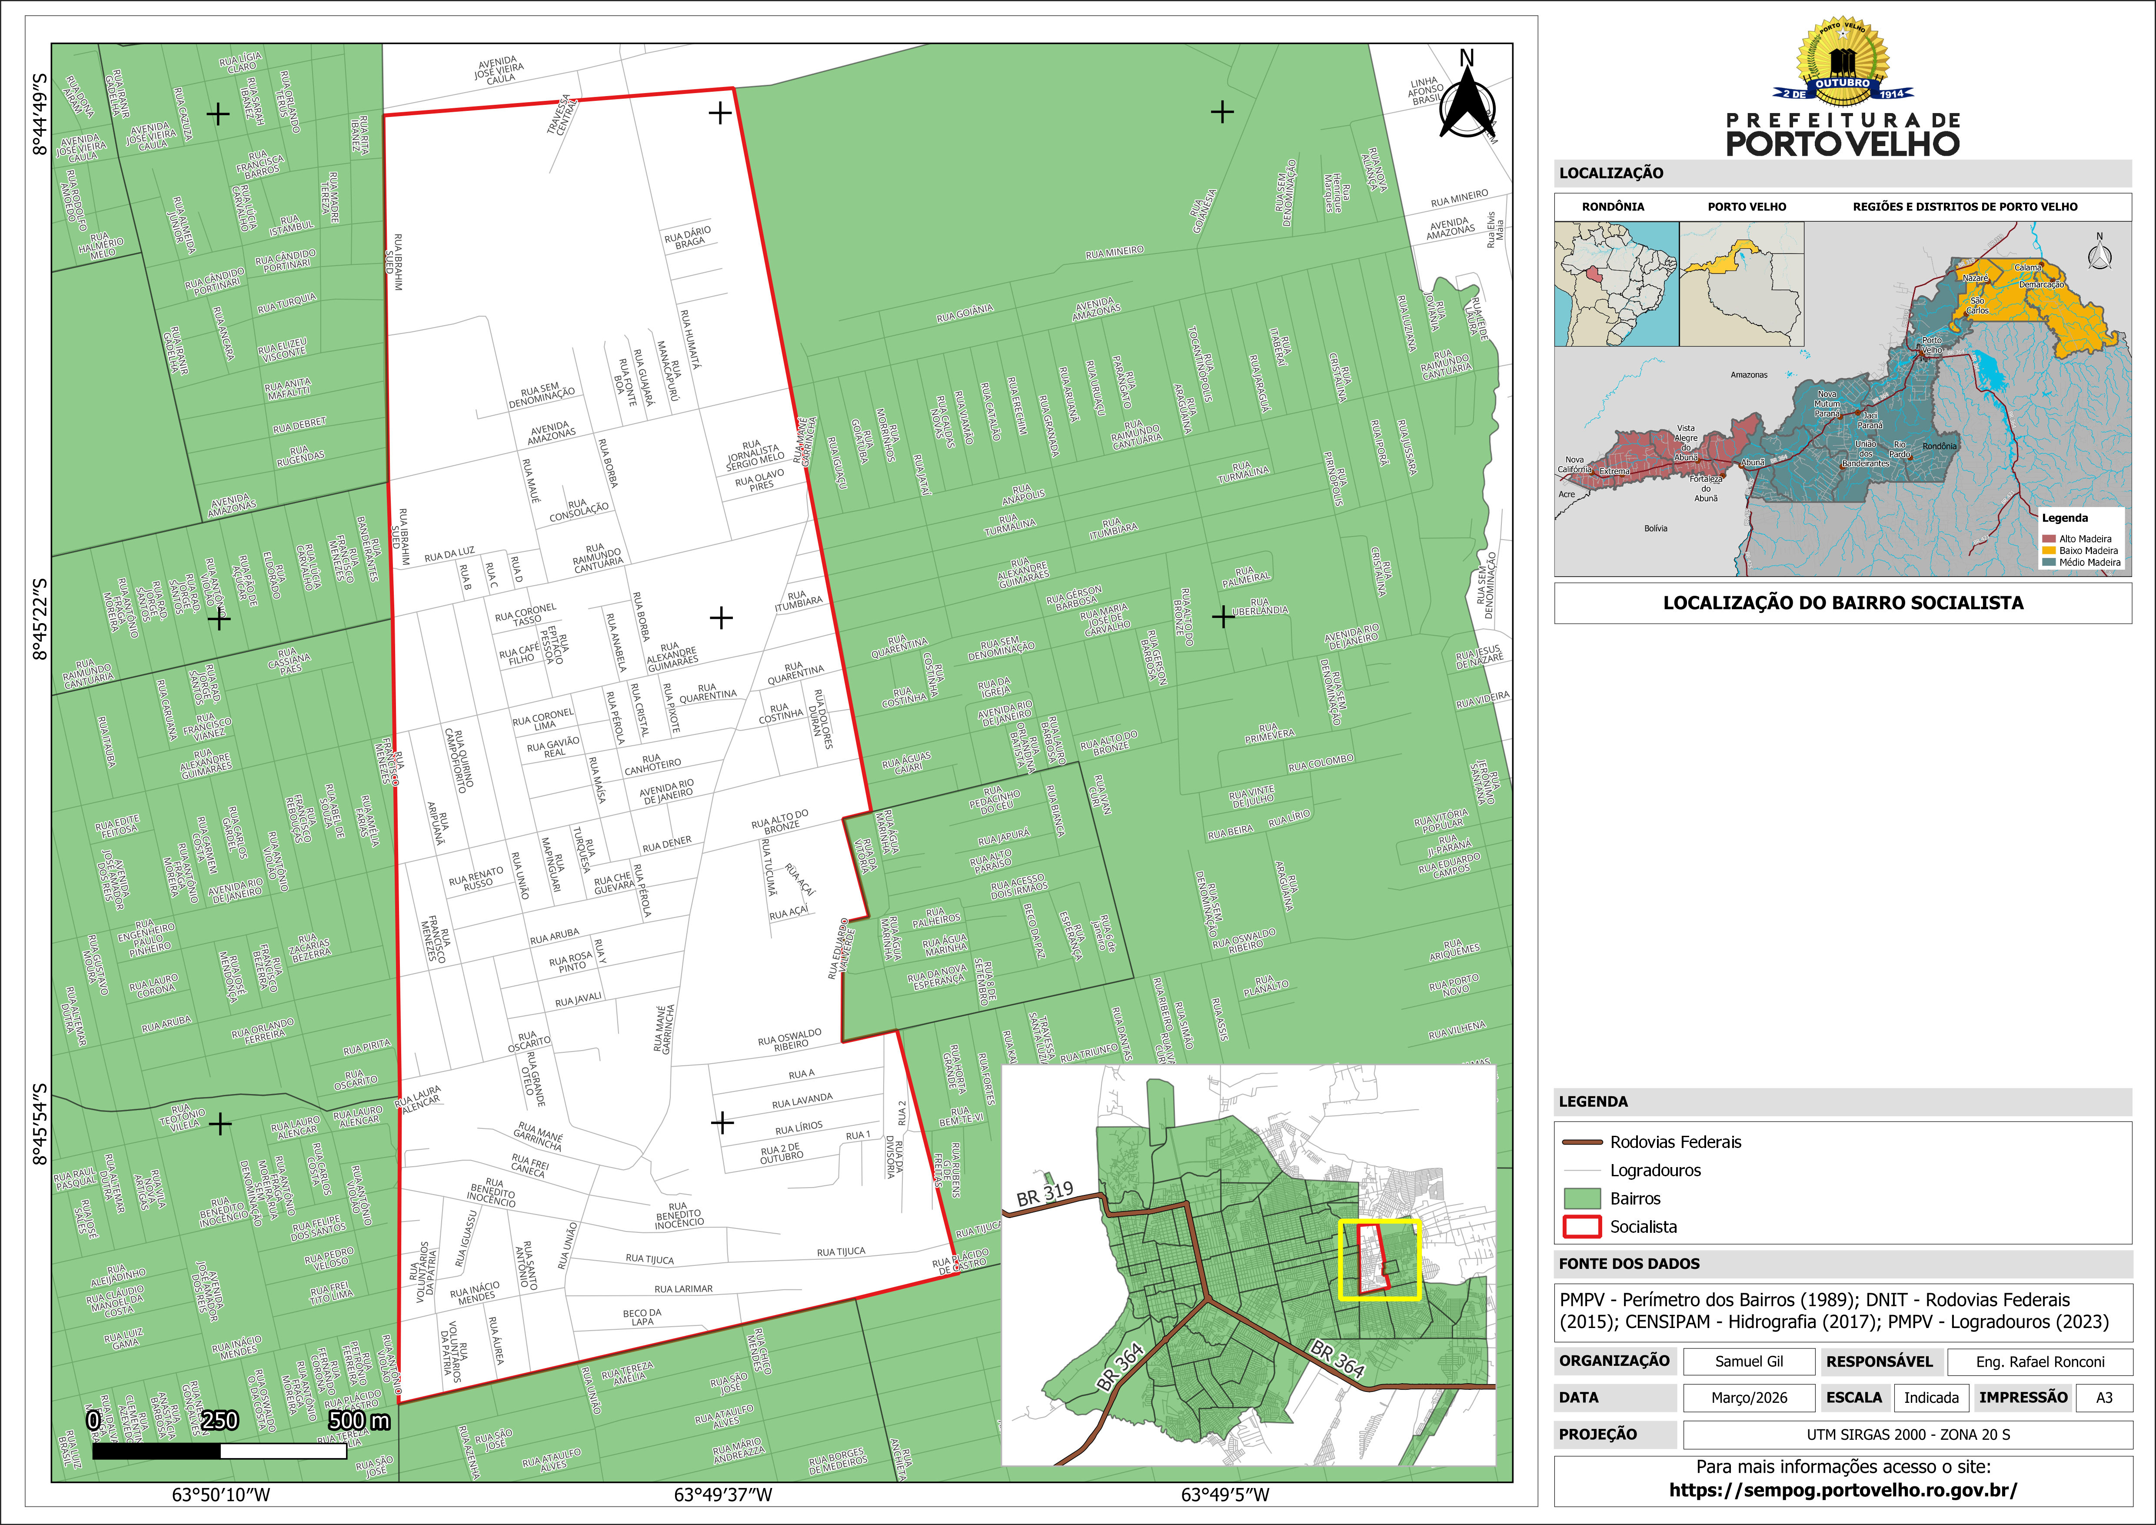This screenshot has width=2156, height=1525.
Task: Click the Baixo Madeira orange swatch
Action: [2049, 551]
